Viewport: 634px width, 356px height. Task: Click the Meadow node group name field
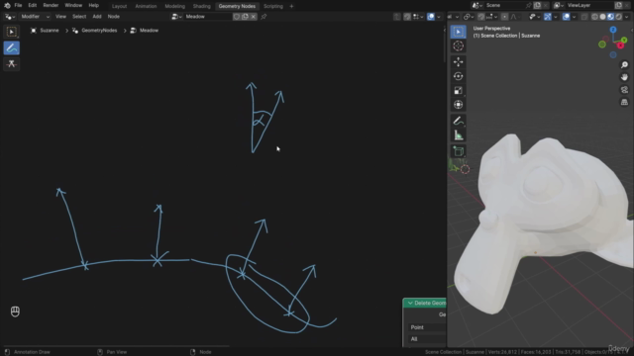tap(208, 17)
